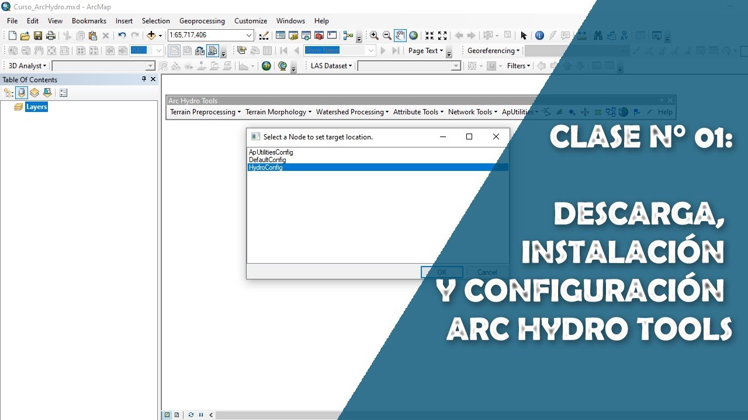Create a new map document
The height and width of the screenshot is (420, 748).
pyautogui.click(x=12, y=36)
